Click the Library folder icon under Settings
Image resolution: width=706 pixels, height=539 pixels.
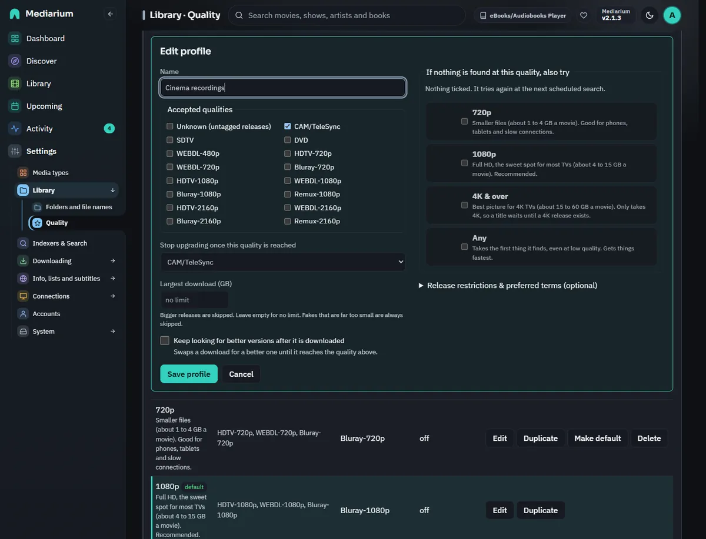click(x=23, y=190)
